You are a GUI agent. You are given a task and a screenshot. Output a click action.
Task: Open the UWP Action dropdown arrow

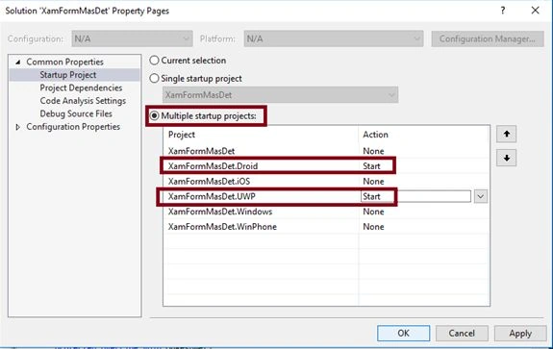point(480,196)
